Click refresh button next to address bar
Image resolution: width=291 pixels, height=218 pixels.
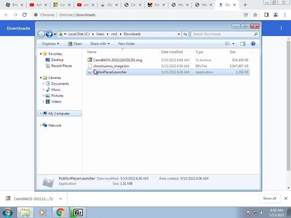tap(185, 34)
